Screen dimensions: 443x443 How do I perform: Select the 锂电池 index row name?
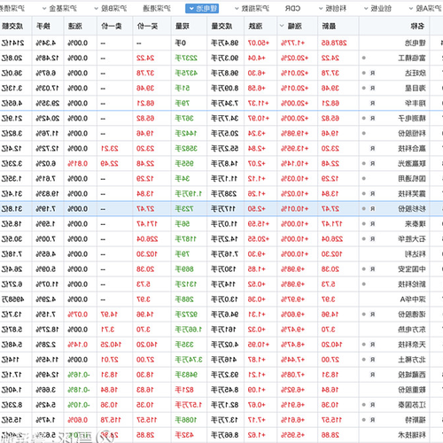coord(416,43)
